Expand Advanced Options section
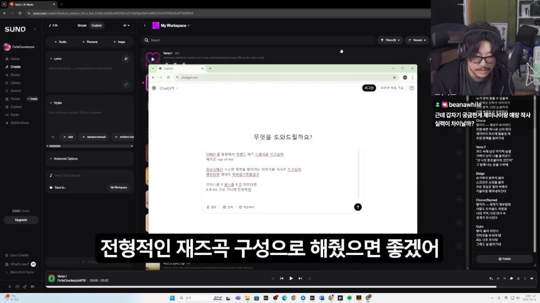 (x=64, y=158)
